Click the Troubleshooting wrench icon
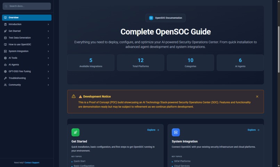 click(5, 78)
